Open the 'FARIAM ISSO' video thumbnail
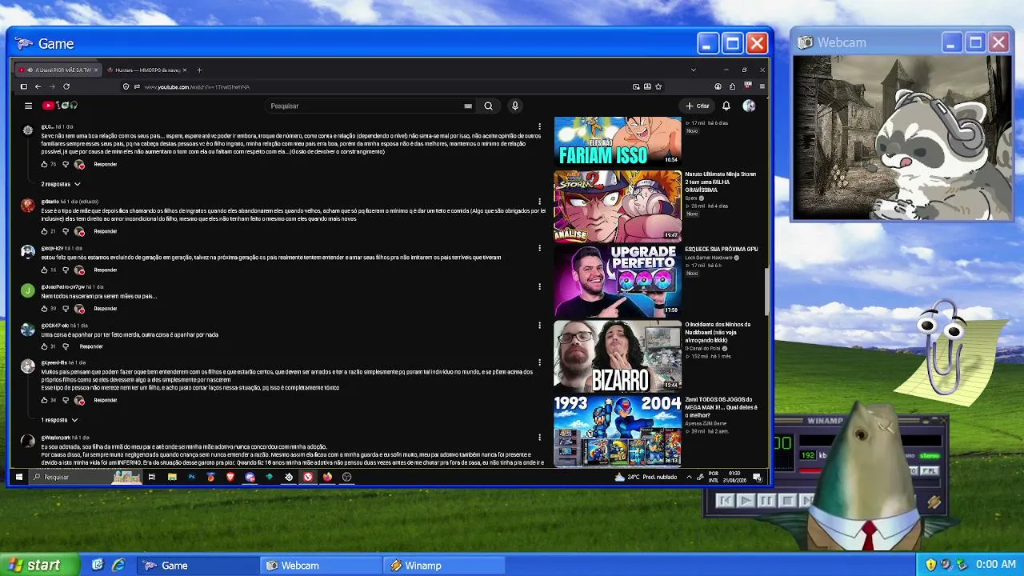Image resolution: width=1024 pixels, height=576 pixels. click(618, 141)
